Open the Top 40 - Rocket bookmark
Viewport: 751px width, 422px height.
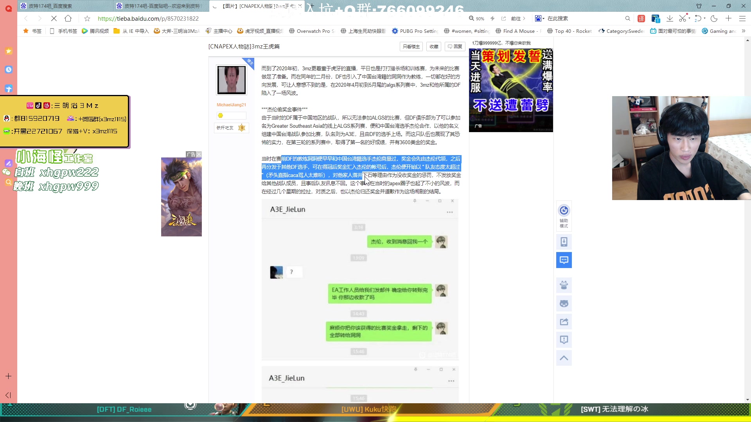[570, 31]
